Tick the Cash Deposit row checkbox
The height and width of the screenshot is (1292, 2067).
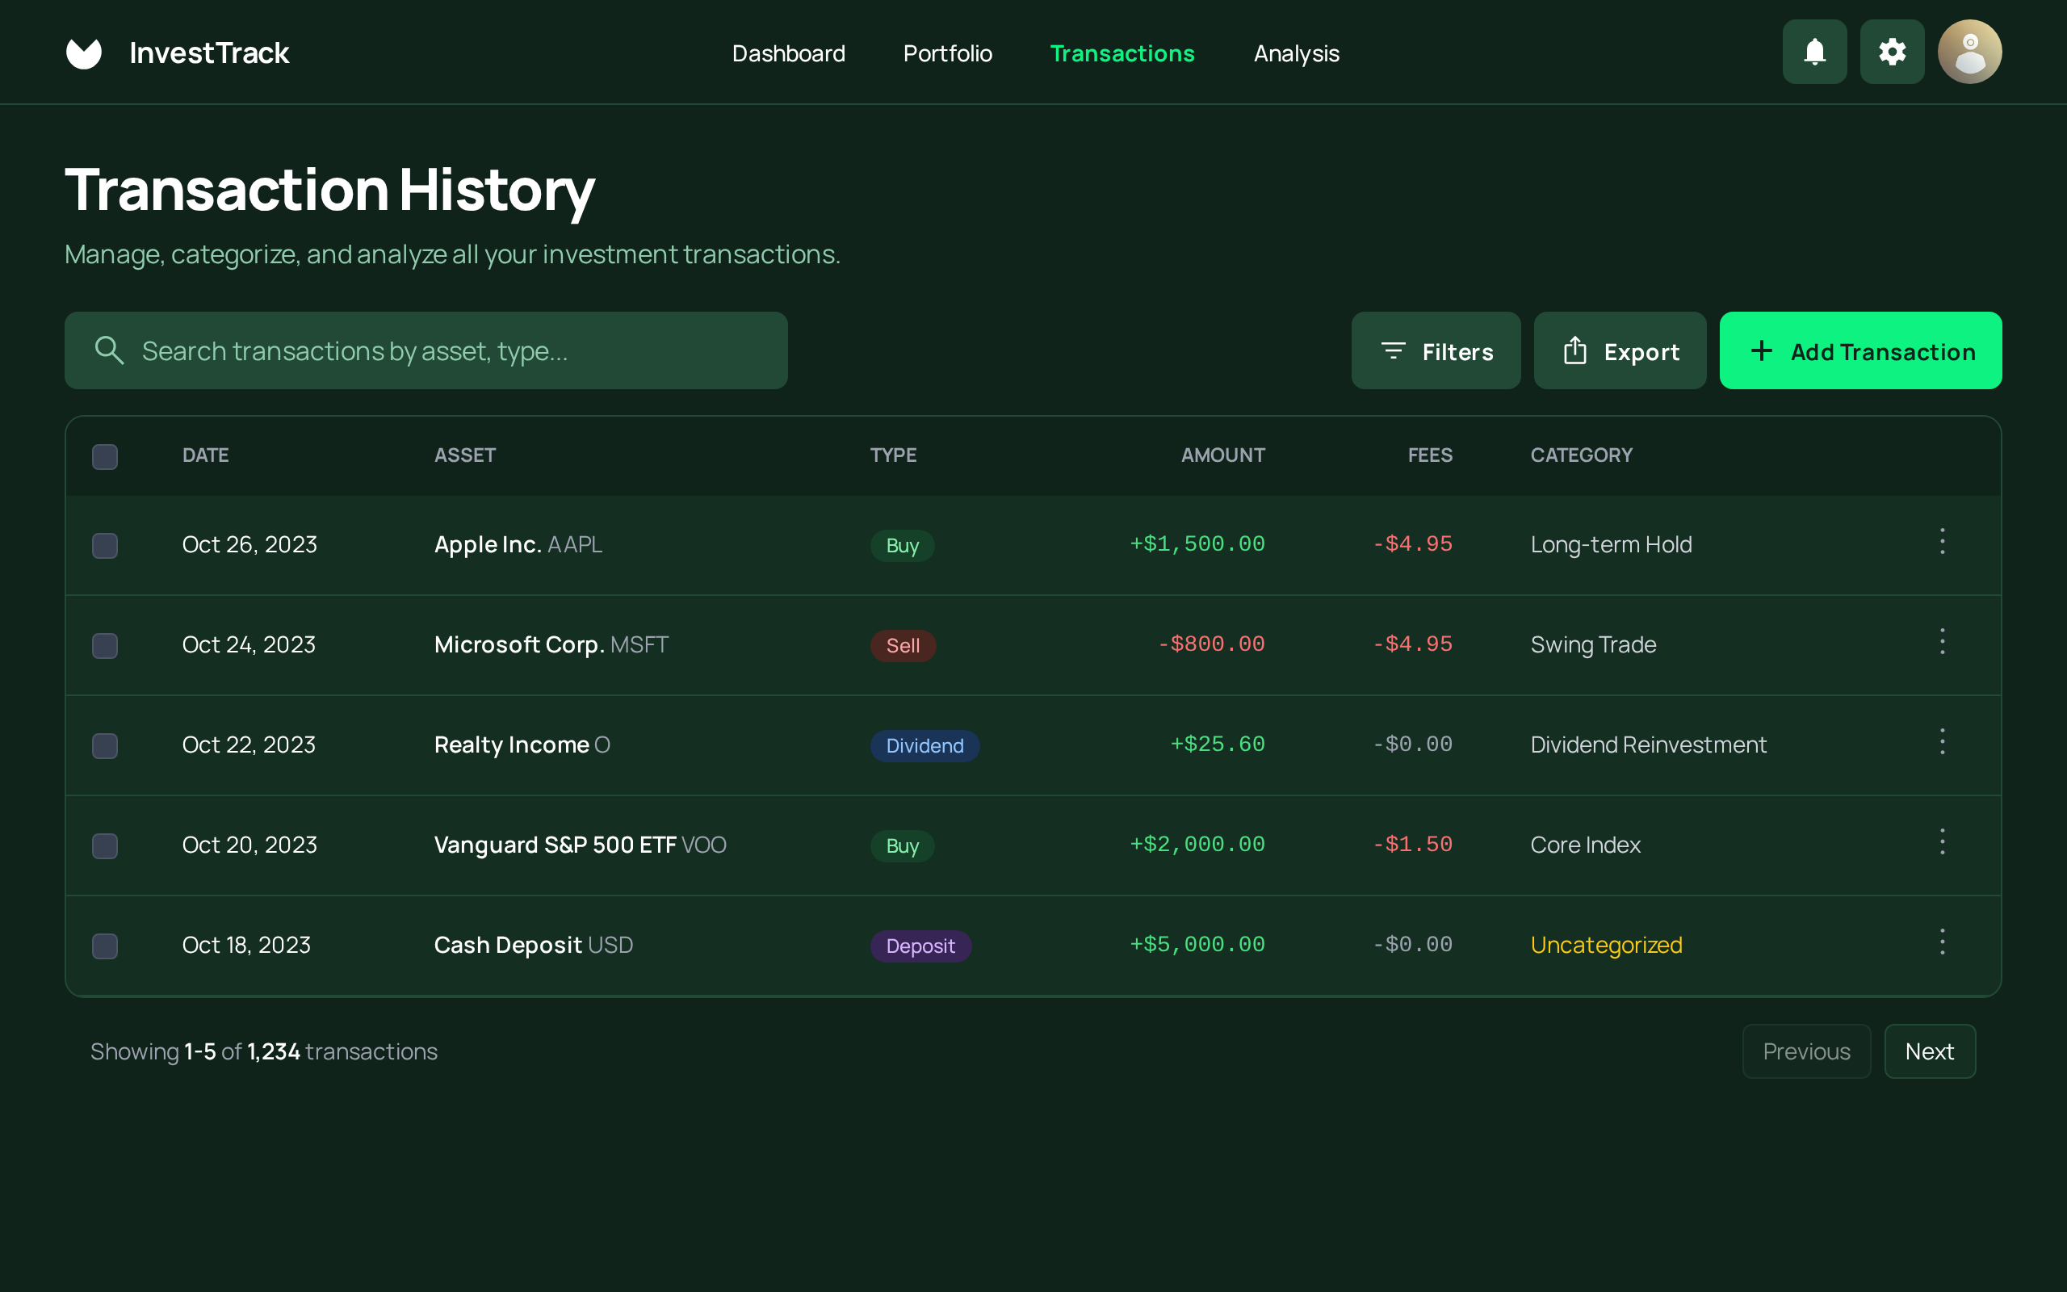(x=104, y=946)
